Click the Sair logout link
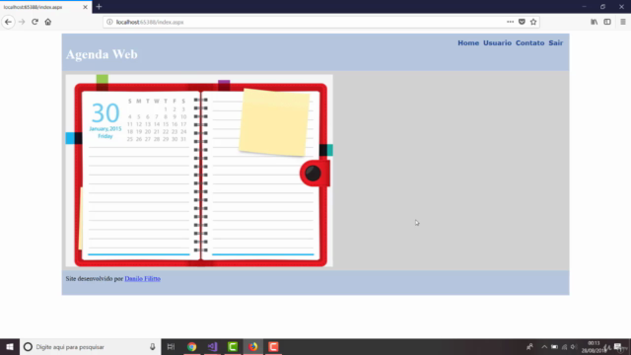This screenshot has height=355, width=631. pos(555,43)
